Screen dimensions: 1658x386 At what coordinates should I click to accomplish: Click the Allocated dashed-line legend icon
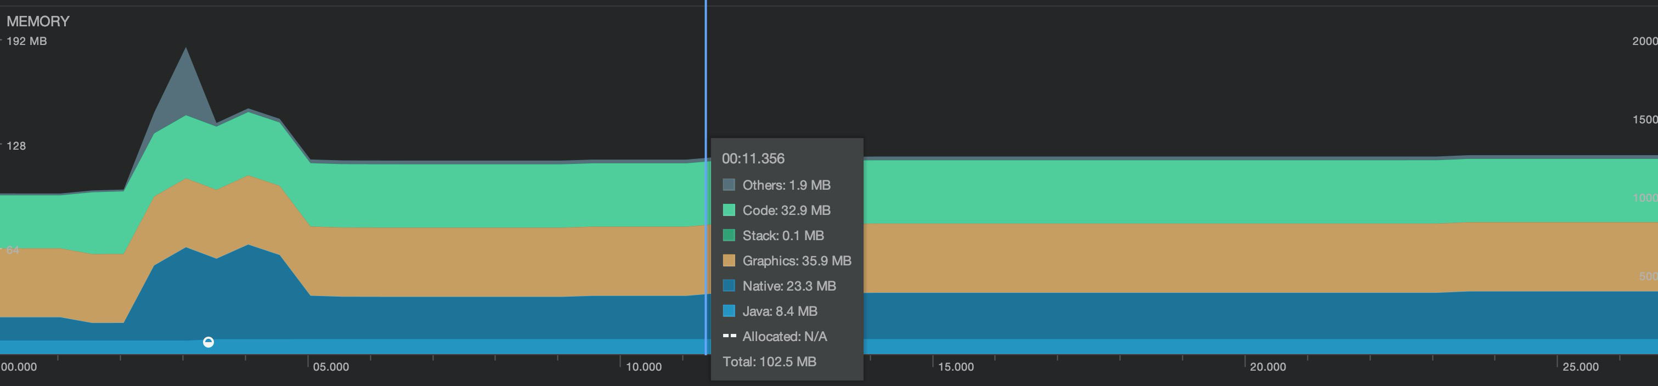(x=729, y=336)
